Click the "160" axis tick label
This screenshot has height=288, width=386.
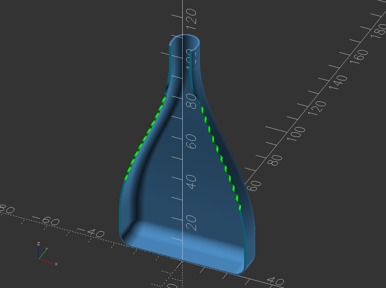click(359, 56)
